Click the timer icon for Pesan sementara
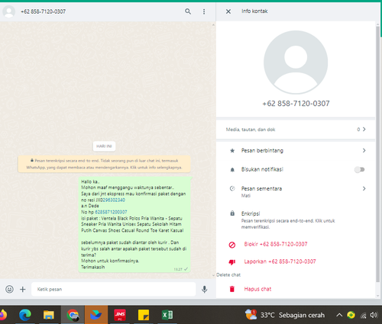Viewport: 382px width, 324px height. pyautogui.click(x=232, y=188)
